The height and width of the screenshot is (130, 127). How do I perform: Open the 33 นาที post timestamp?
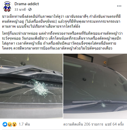point(20,9)
